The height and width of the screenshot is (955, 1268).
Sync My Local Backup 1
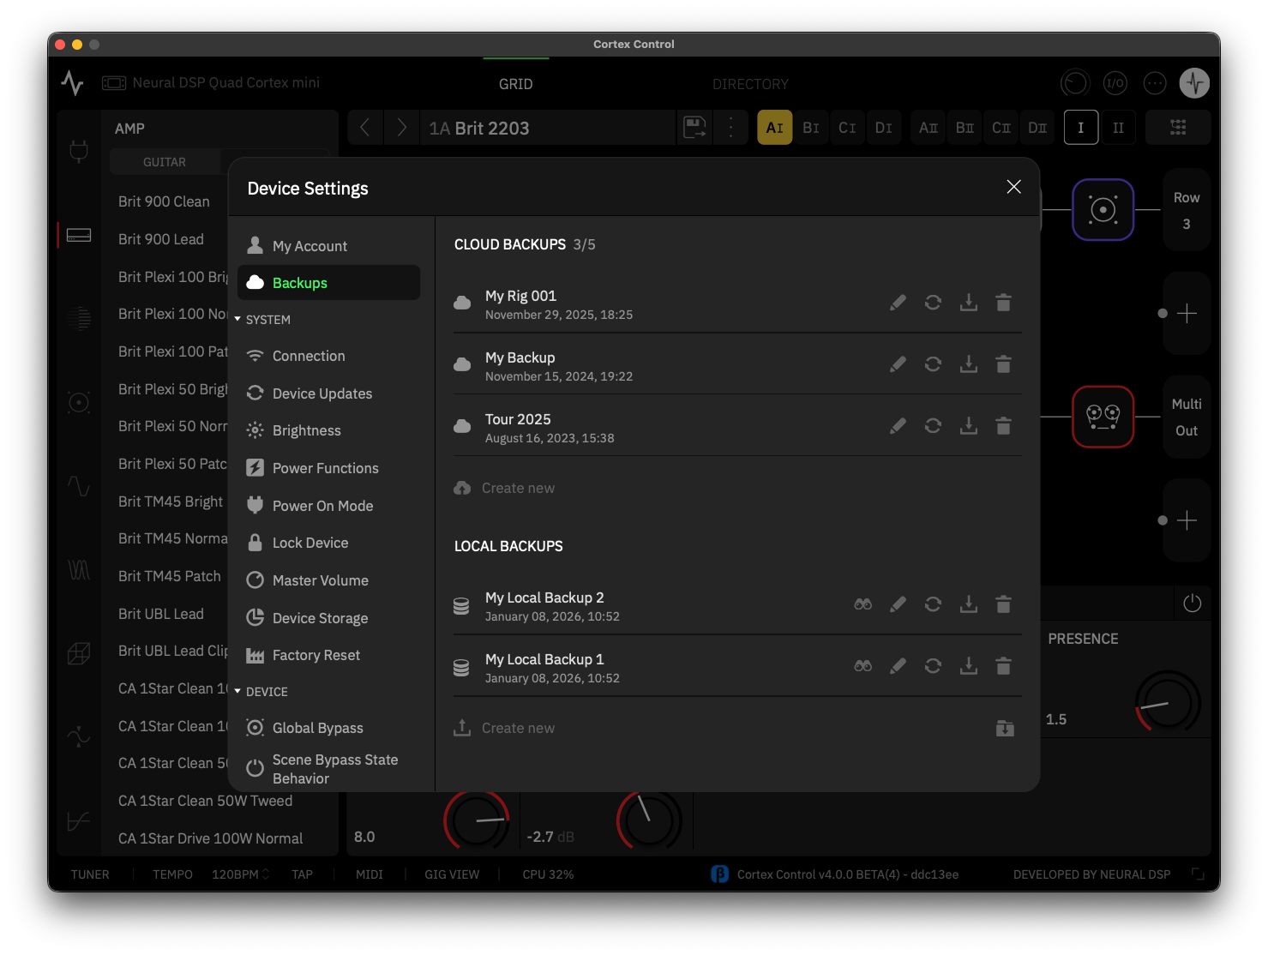[933, 666]
